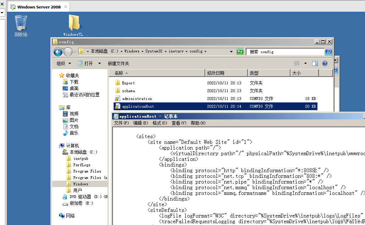
Task: Click 网络 in navigation pane
Action: click(70, 216)
